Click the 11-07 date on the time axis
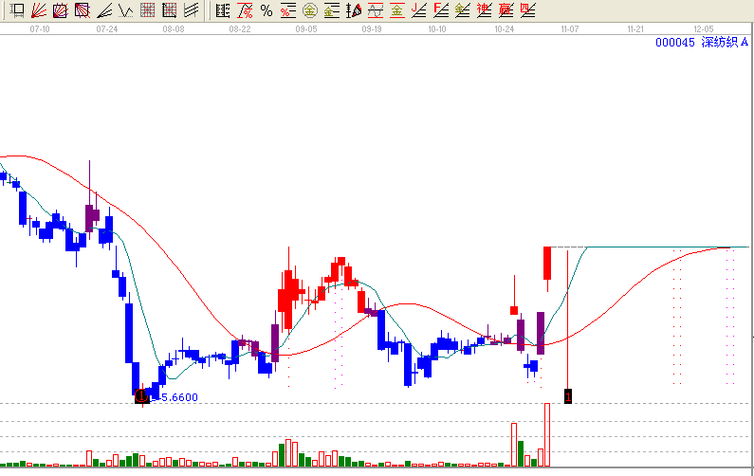Image resolution: width=754 pixels, height=476 pixels. 569,29
